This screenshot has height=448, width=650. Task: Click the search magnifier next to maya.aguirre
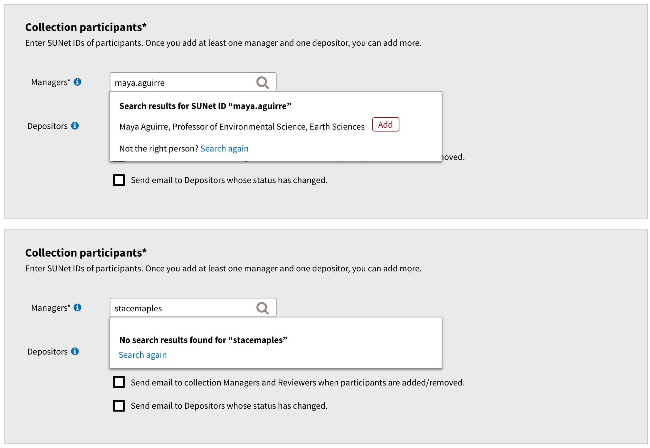coord(262,83)
